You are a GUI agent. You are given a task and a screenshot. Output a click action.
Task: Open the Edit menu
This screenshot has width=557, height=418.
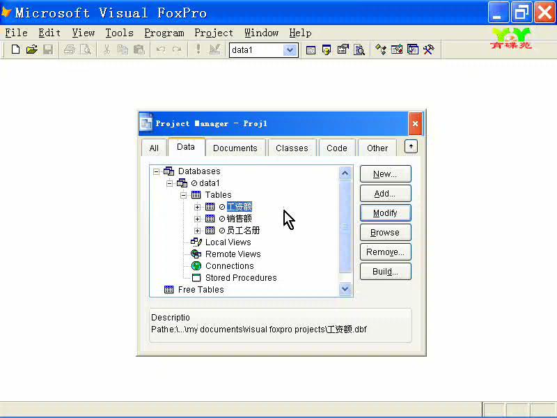pos(49,33)
